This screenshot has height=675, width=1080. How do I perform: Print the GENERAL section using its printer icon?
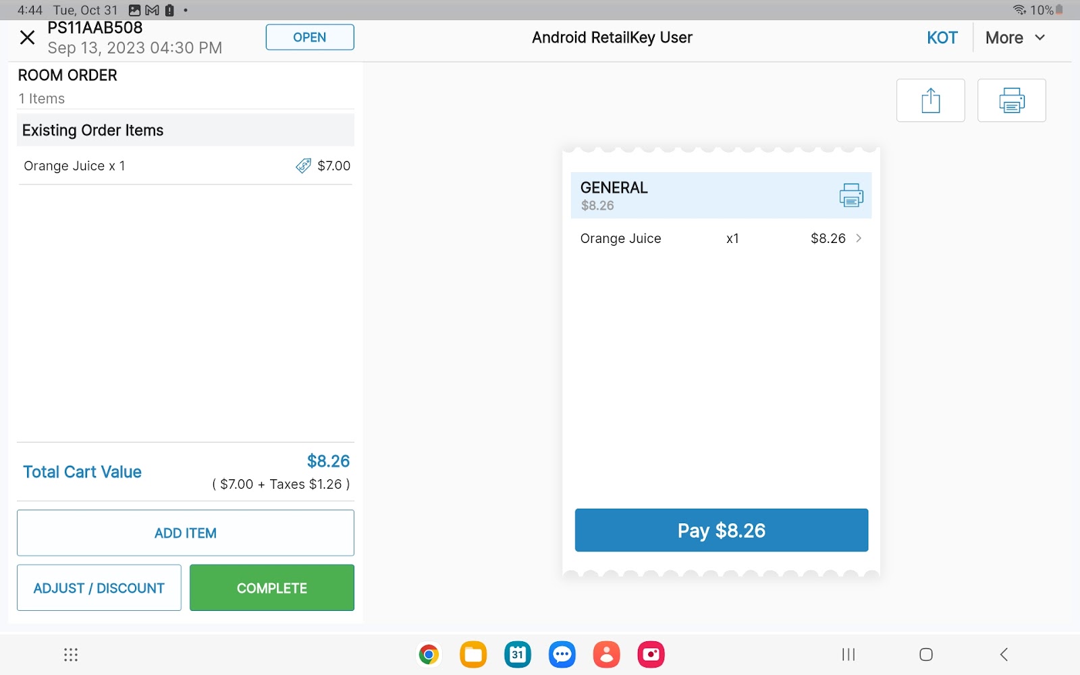tap(850, 195)
